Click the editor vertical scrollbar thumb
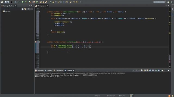Image resolution: width=174 pixels, height=97 pixels. (170, 57)
